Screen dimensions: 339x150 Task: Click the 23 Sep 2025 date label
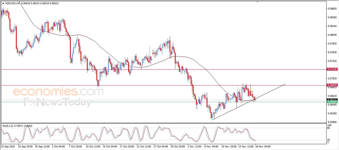[x=7, y=146]
